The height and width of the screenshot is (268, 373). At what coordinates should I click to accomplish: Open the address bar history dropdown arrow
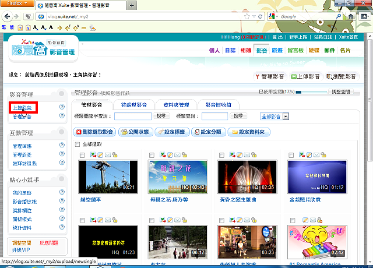coord(254,17)
